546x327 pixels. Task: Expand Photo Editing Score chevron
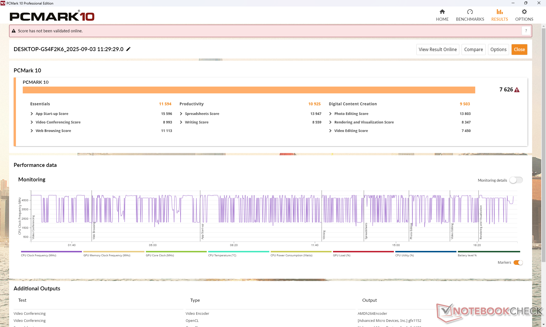tap(330, 114)
